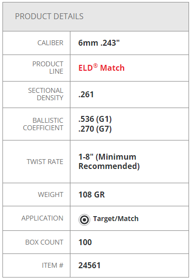Click the WEIGHT label
Screen dimensions: 191x279
(51, 195)
